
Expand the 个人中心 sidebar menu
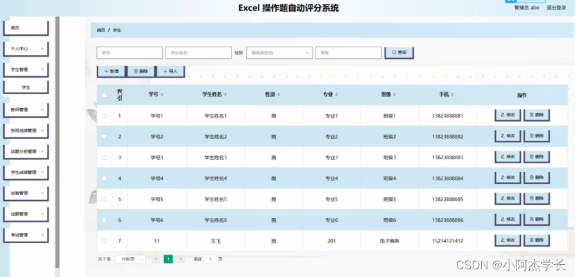tap(26, 49)
